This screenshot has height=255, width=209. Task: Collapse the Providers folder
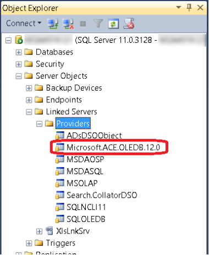[x=39, y=124]
